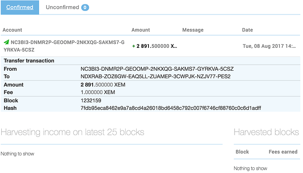Click the Tue, 08 Aug 2017 date cell
The height and width of the screenshot is (173, 303).
coord(269,46)
